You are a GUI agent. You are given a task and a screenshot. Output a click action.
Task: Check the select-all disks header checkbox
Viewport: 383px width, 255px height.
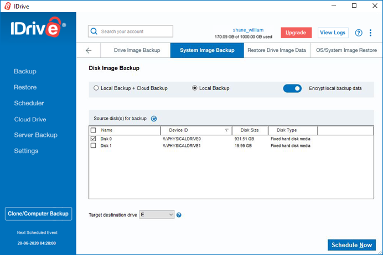click(x=94, y=130)
